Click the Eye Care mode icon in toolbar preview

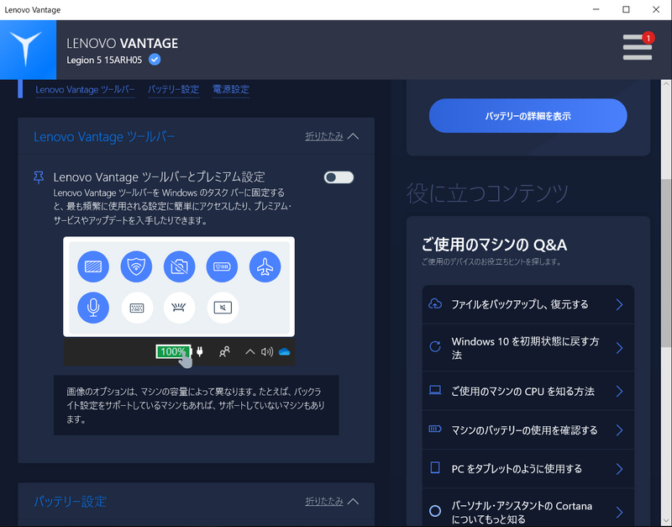(x=93, y=266)
